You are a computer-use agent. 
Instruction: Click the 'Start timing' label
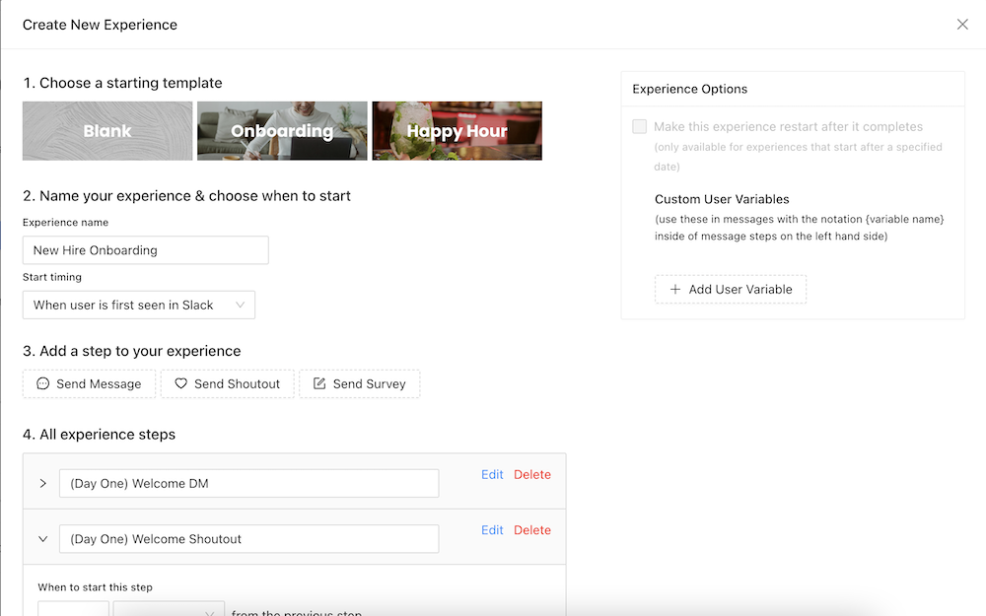click(52, 277)
